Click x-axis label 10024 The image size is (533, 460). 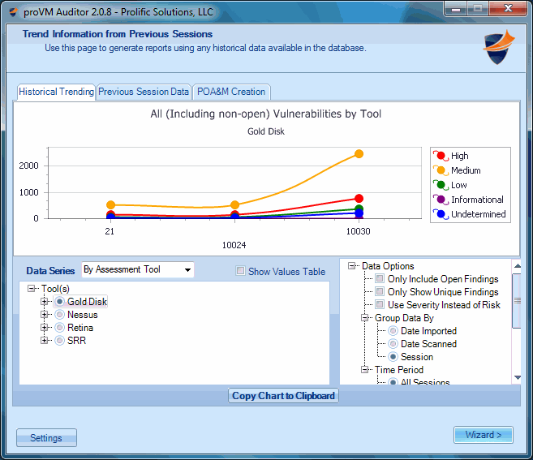click(234, 245)
